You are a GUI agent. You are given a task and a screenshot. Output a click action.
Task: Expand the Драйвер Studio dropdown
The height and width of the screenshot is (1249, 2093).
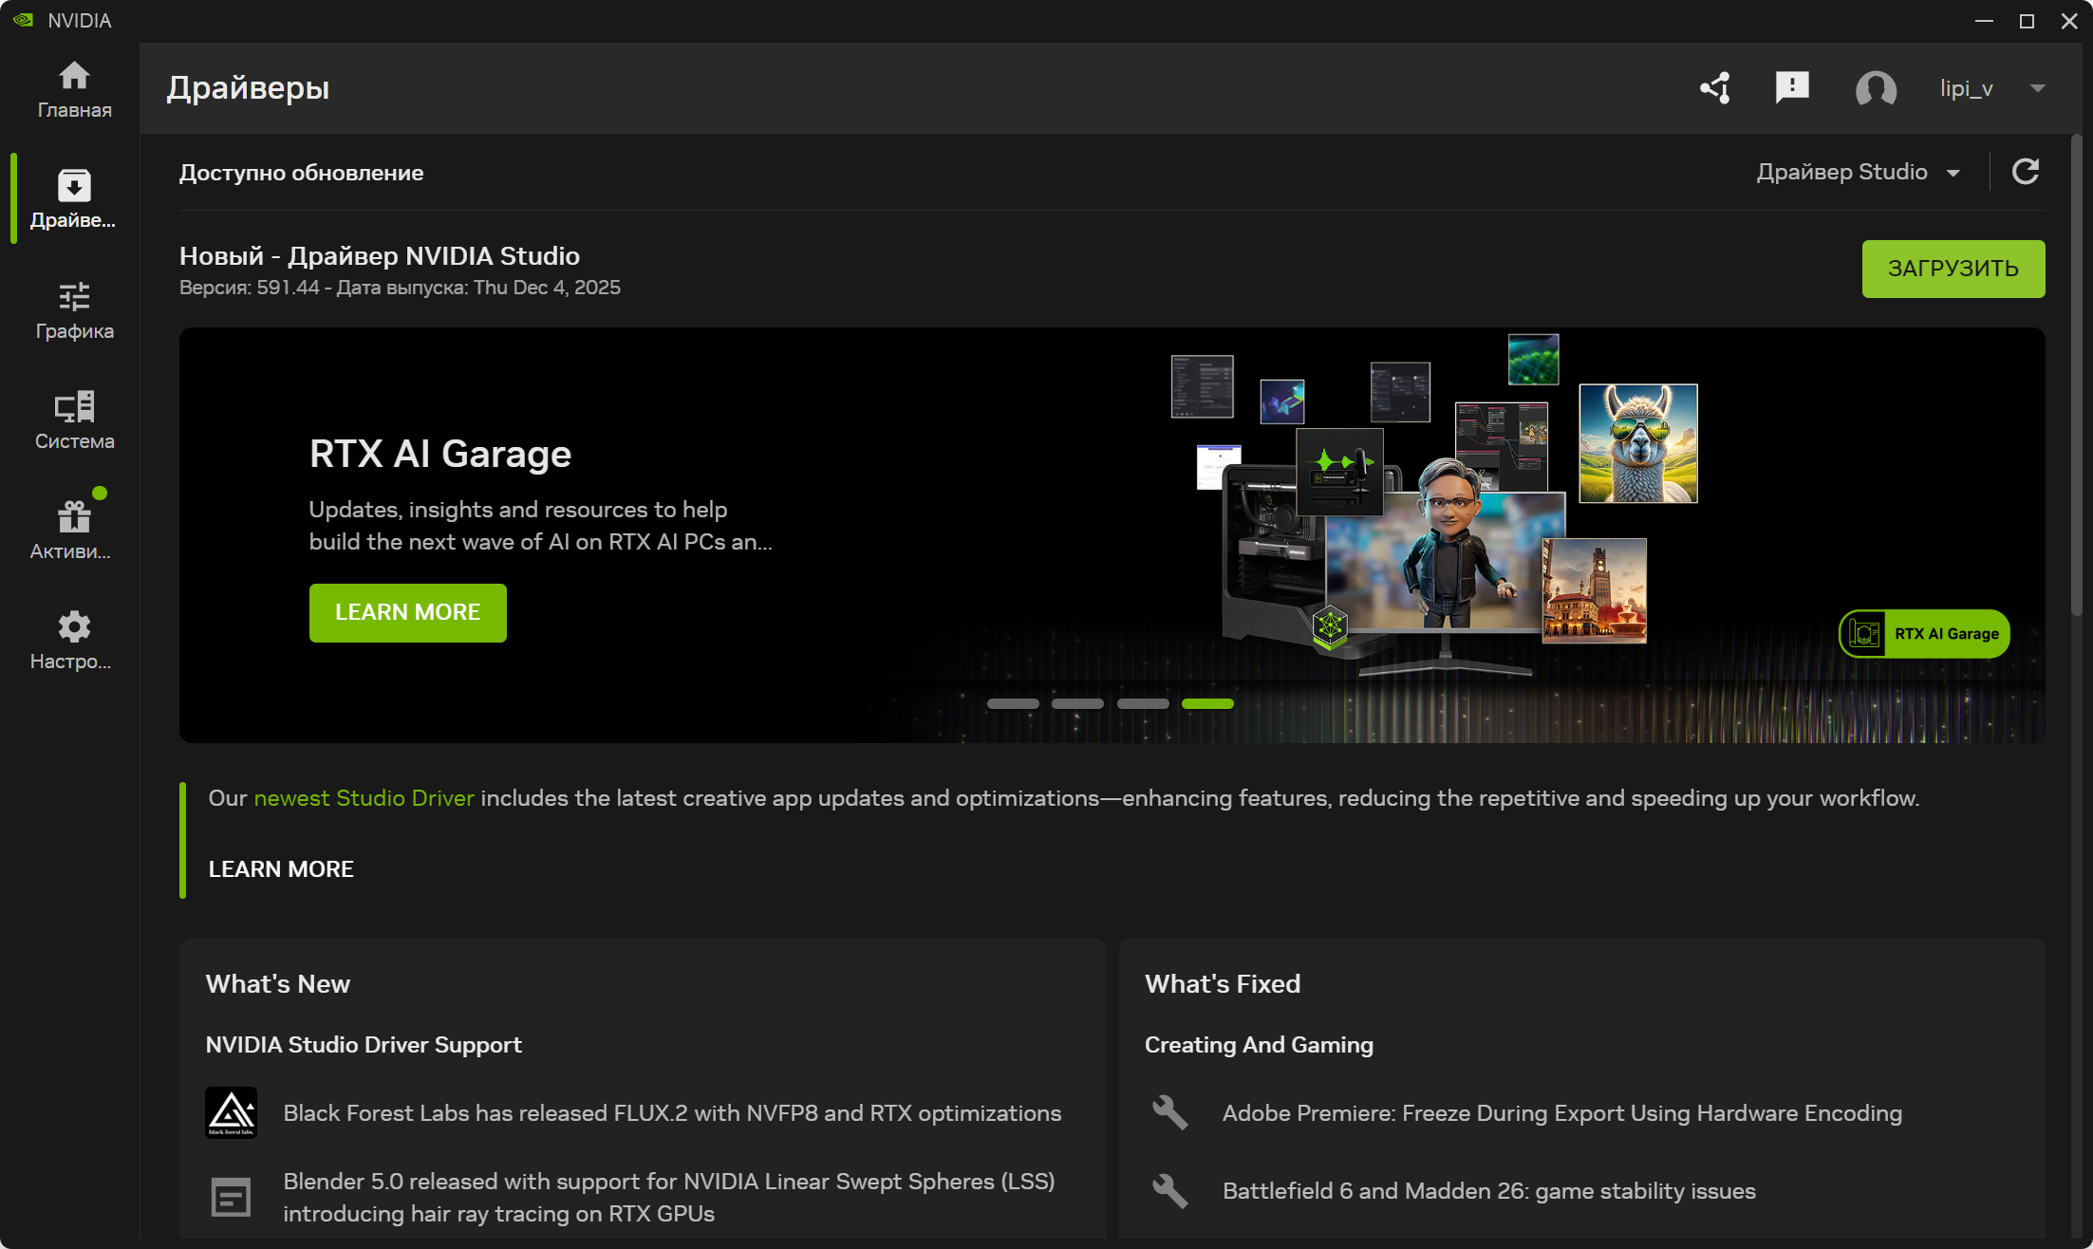click(1858, 172)
